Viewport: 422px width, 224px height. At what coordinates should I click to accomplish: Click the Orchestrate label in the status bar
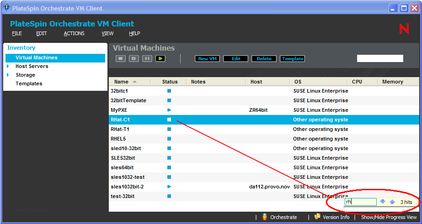tap(283, 217)
